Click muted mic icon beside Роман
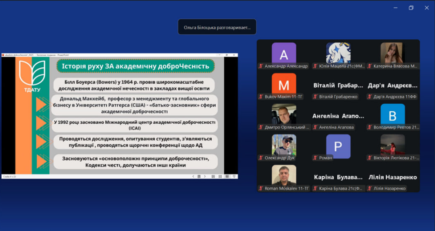This screenshot has width=435, height=231. click(315, 158)
